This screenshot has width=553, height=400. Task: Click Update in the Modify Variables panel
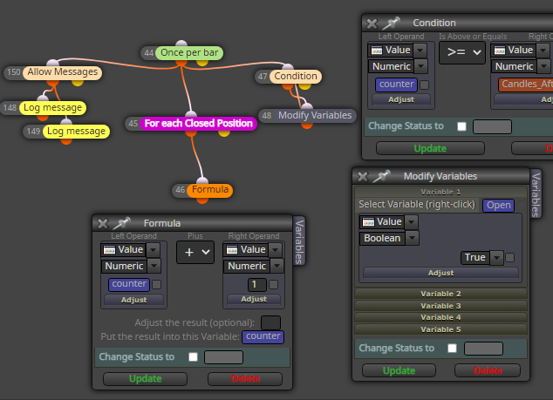click(x=399, y=370)
